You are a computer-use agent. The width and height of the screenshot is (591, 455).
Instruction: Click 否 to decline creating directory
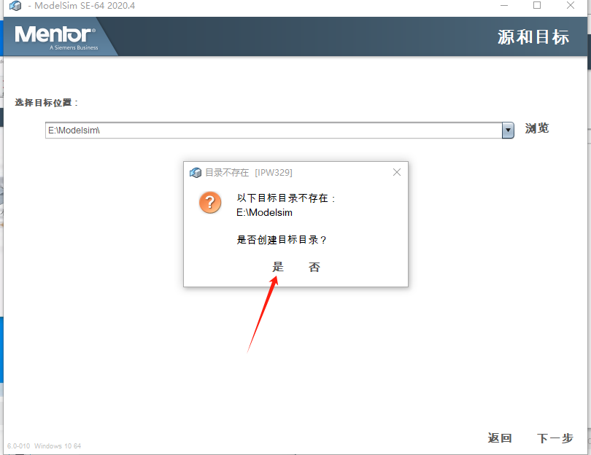coord(314,267)
